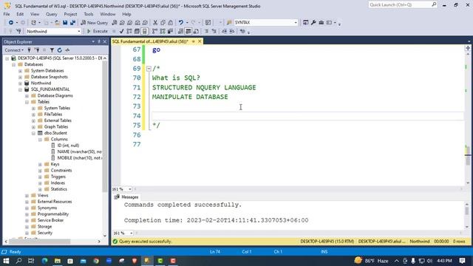Click Object Explorer filter funnel icon
Viewport: 473px width, 266px height.
(x=52, y=50)
